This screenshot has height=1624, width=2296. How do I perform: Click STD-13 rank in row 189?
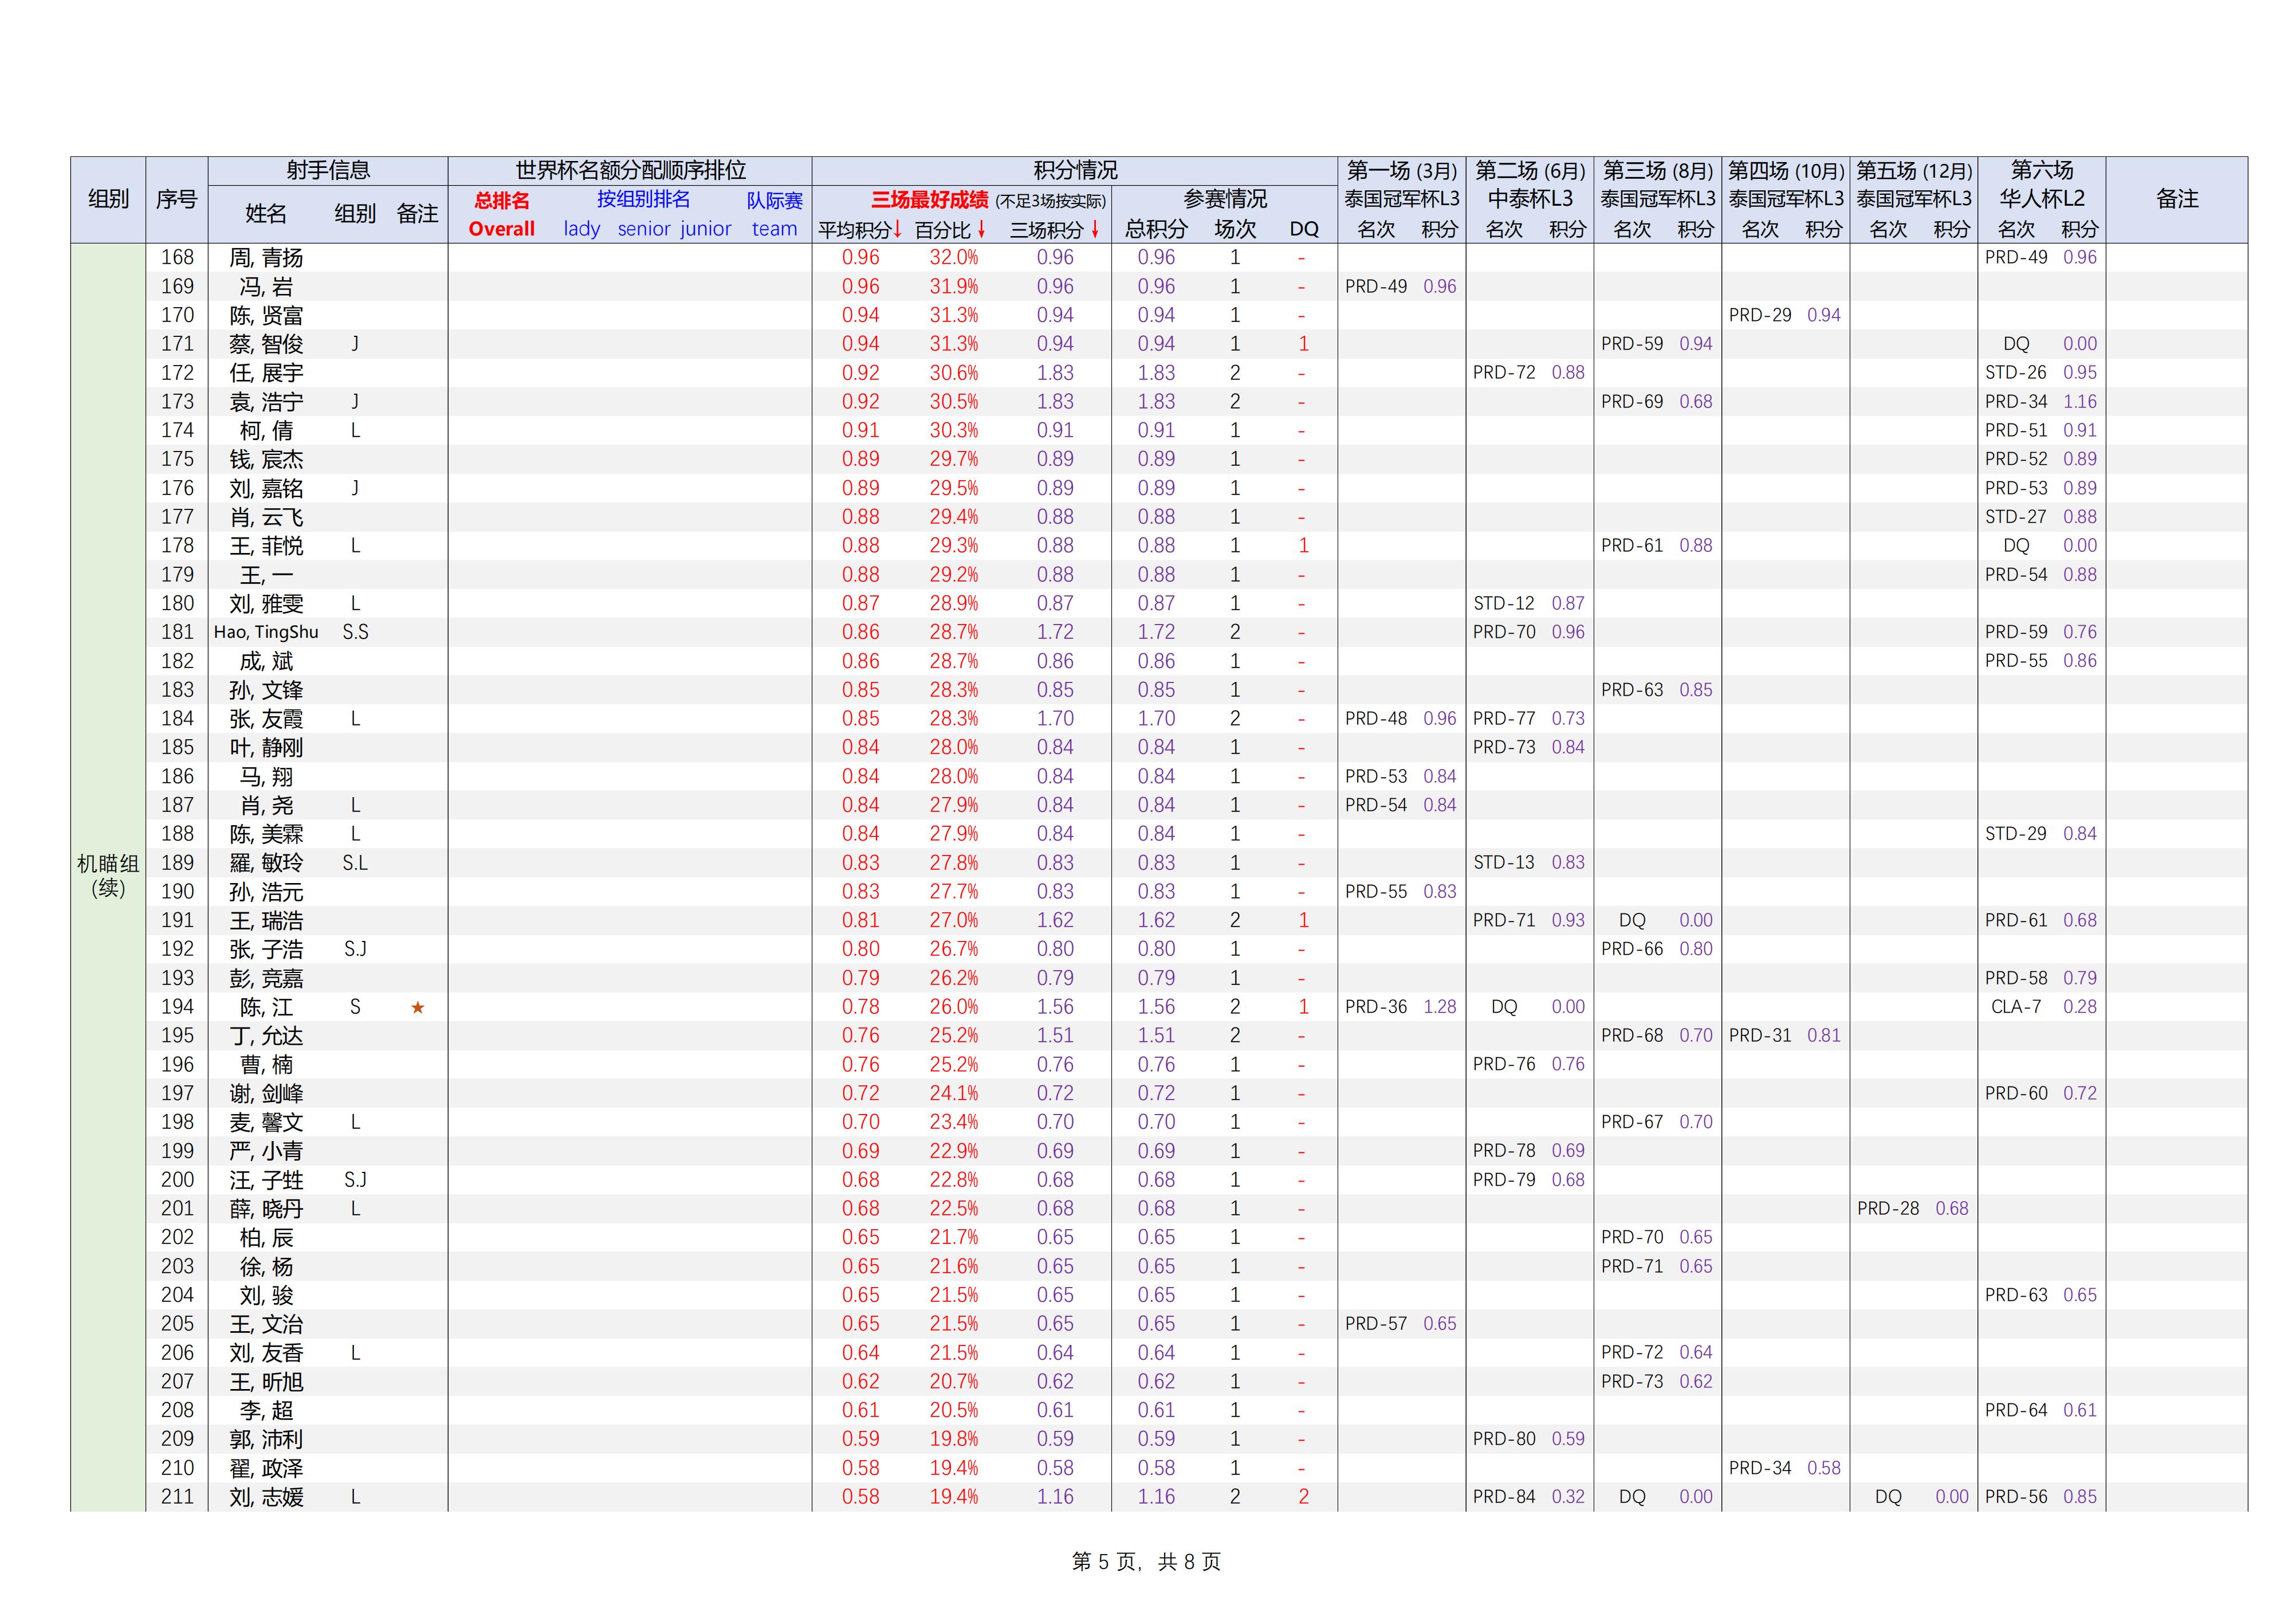coord(1504,862)
